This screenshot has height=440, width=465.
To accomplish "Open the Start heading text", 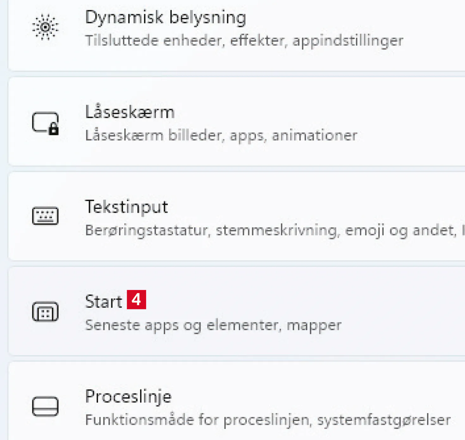I will click(103, 301).
